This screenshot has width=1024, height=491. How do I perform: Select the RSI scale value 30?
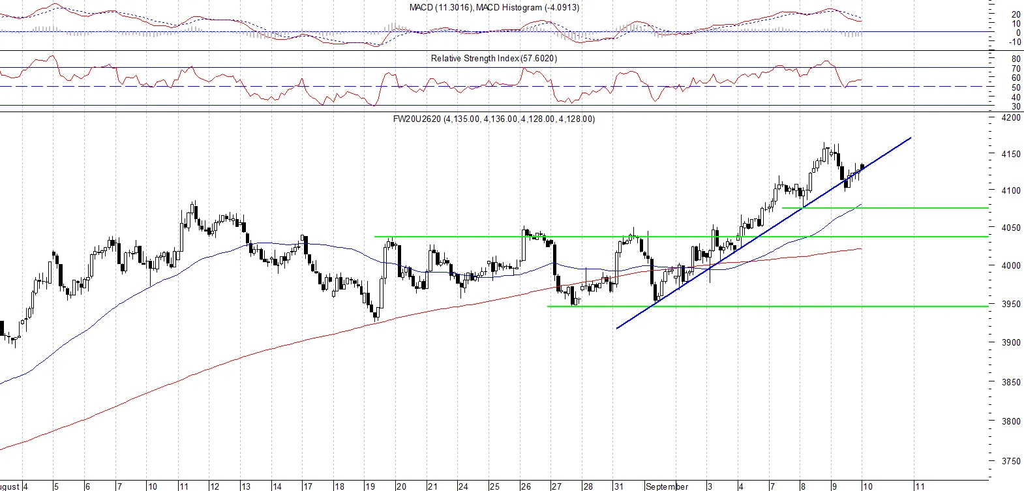1016,107
